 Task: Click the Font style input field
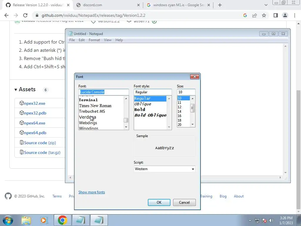coord(153,92)
